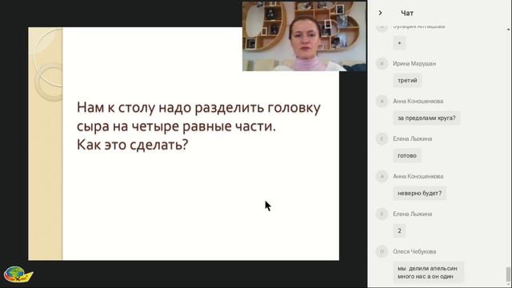512x288 pixels.
Task: Select the chat message "2"
Action: click(399, 230)
